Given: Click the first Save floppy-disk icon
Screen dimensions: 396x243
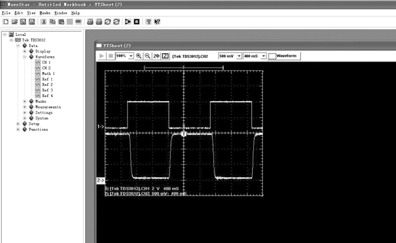Looking at the screenshot, I should tap(23, 22).
